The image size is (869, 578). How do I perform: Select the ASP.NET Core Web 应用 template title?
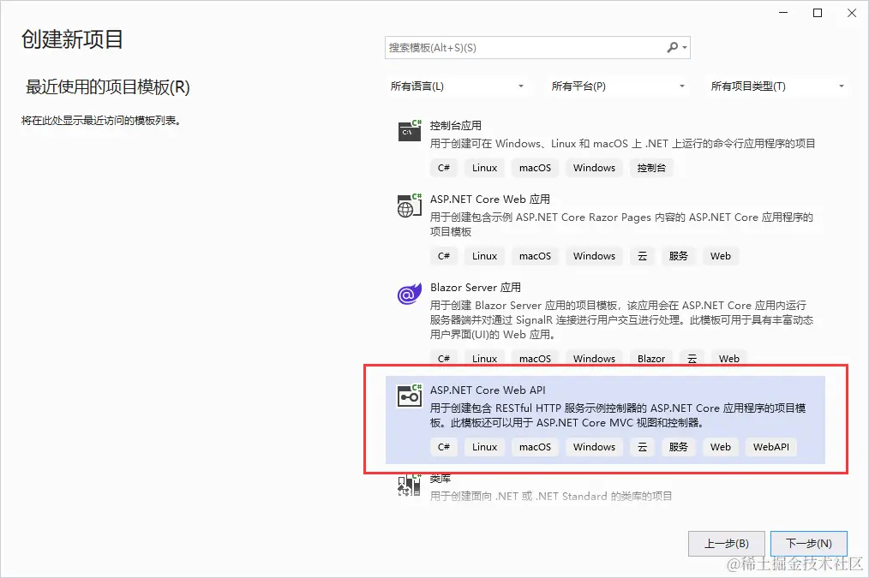pyautogui.click(x=490, y=200)
